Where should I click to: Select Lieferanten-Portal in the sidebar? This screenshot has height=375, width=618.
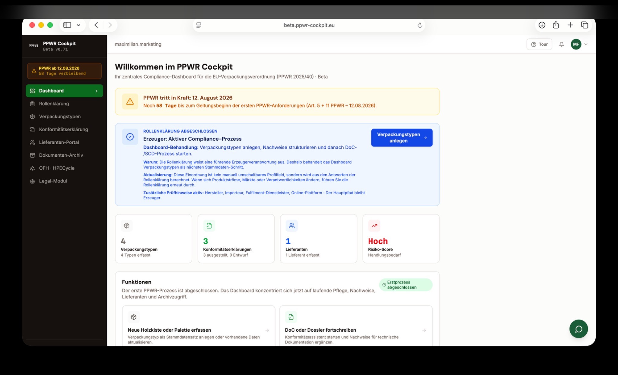tap(64, 142)
